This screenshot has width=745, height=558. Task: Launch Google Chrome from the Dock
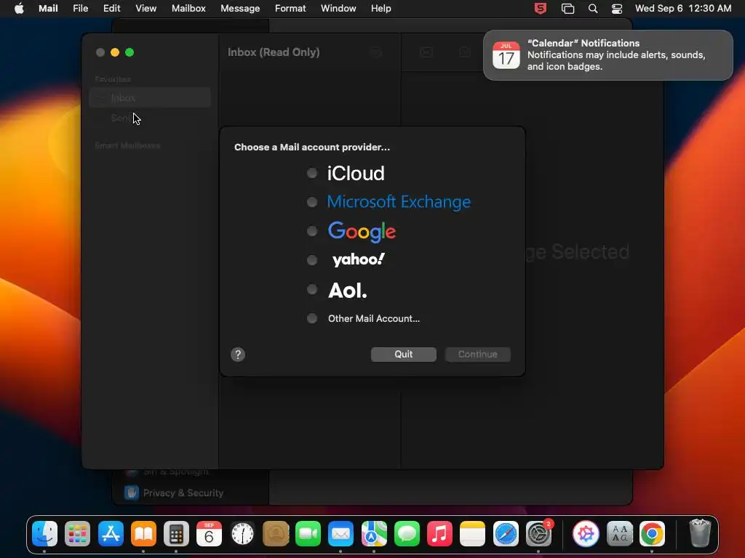[x=652, y=533]
